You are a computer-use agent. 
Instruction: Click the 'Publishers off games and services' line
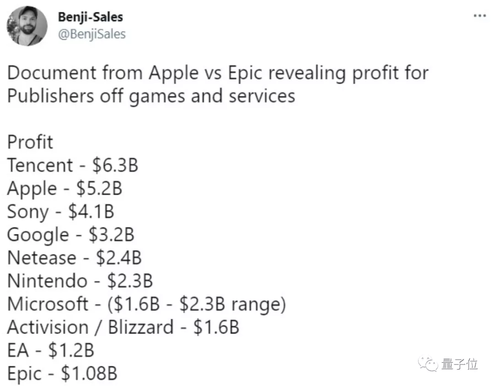151,96
